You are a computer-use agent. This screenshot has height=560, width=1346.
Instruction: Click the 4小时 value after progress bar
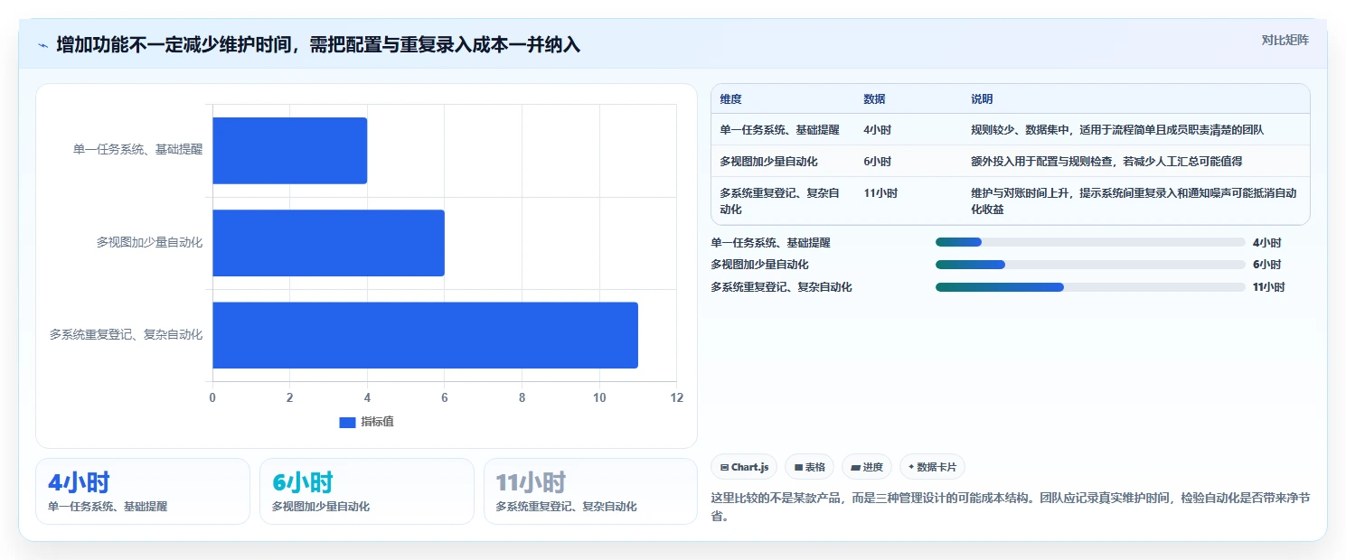1266,242
